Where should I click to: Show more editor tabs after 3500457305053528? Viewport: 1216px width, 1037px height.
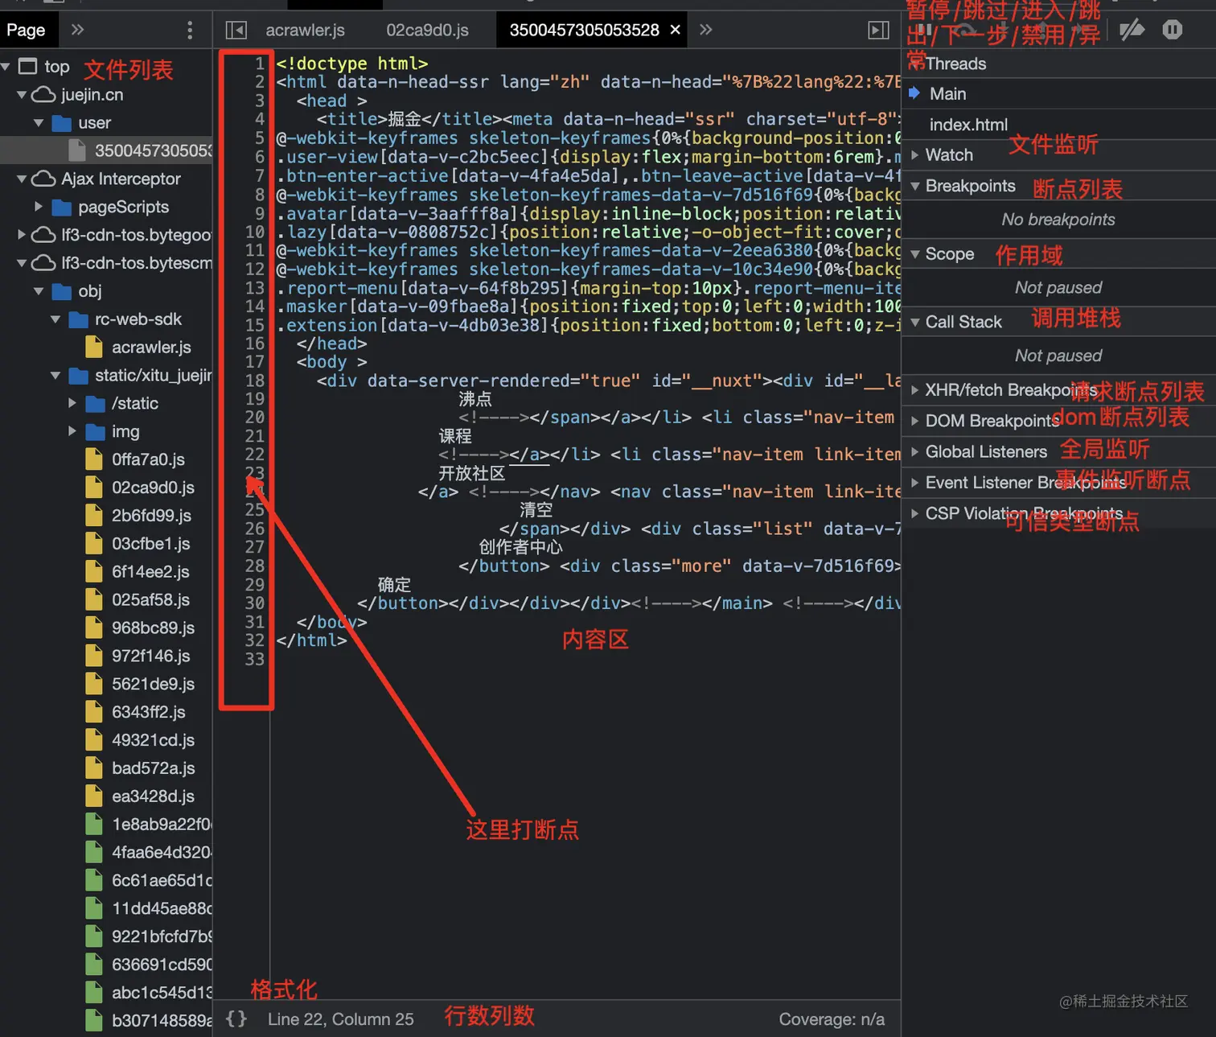pos(706,30)
